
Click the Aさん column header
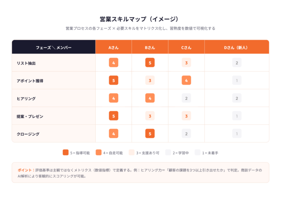click(x=113, y=47)
